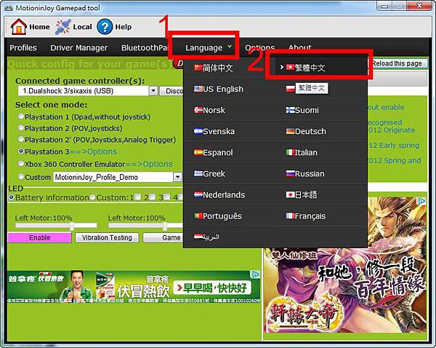The width and height of the screenshot is (436, 348).
Task: Click the Italian flag icon
Action: (290, 152)
